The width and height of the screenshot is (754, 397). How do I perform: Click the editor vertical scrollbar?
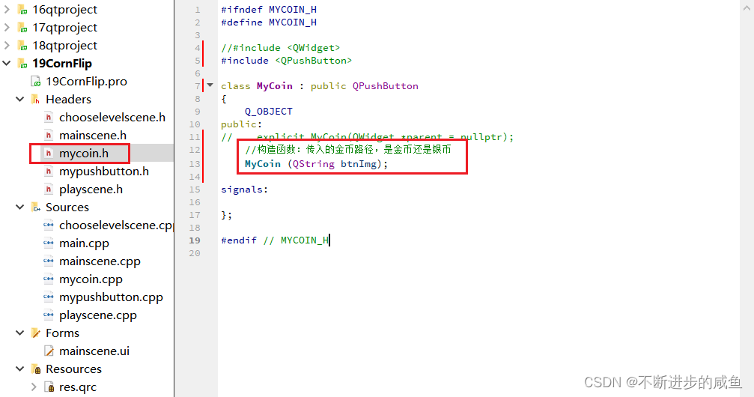pyautogui.click(x=747, y=198)
